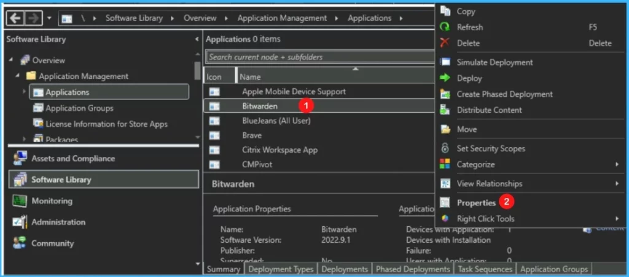Click the Simulate Deployment icon
This screenshot has height=277, width=629.
click(445, 62)
